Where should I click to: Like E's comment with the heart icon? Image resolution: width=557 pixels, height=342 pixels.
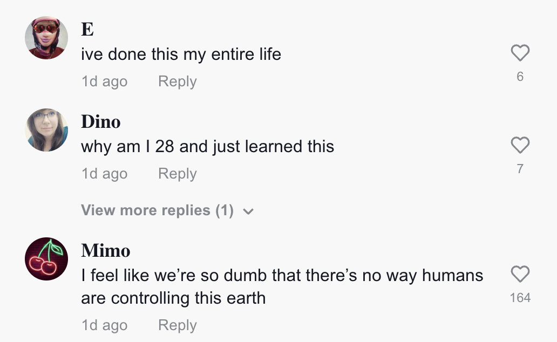[x=520, y=53]
